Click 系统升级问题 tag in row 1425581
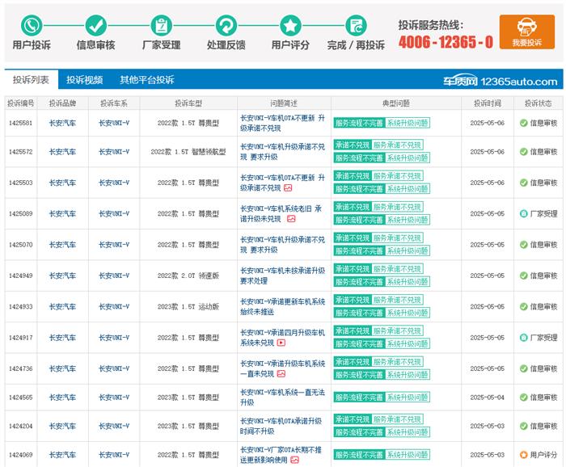 click(x=408, y=123)
